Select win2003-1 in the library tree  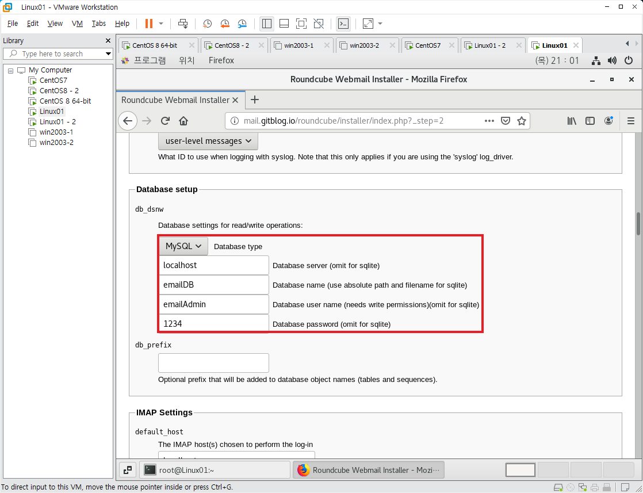pyautogui.click(x=56, y=132)
